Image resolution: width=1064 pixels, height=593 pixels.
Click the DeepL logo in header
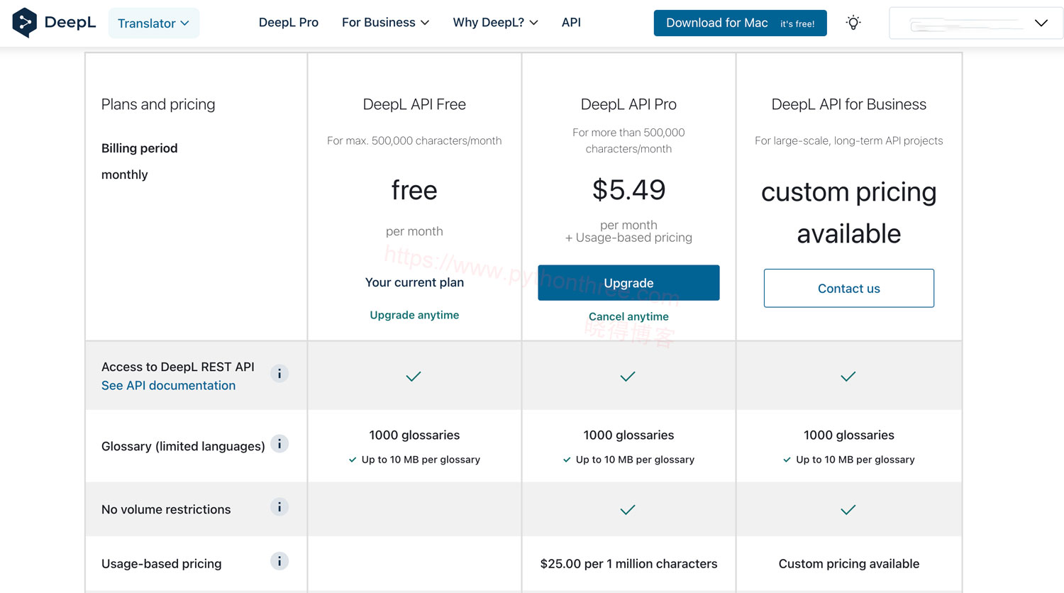[x=54, y=23]
